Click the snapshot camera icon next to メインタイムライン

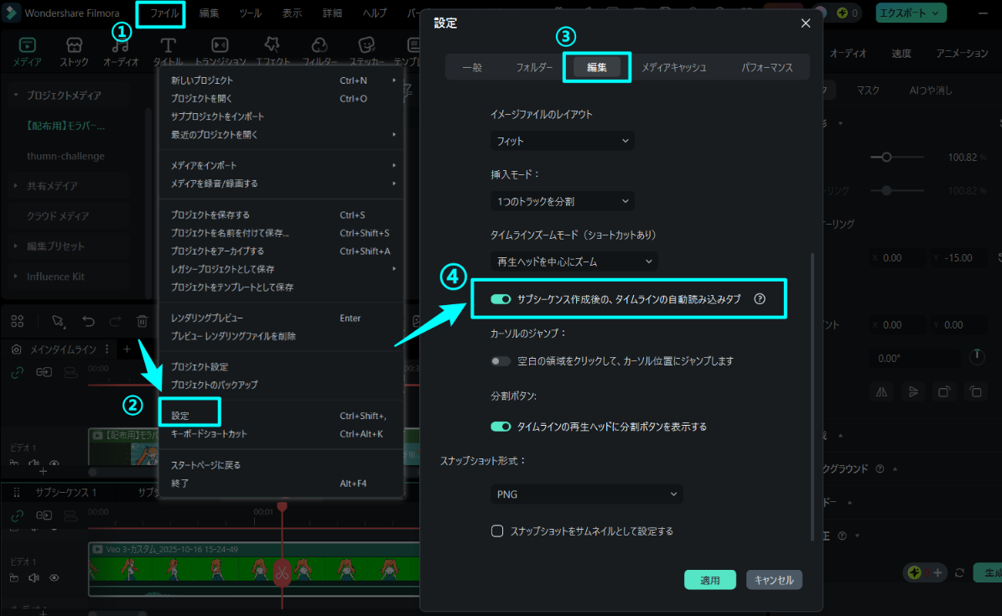pyautogui.click(x=17, y=349)
